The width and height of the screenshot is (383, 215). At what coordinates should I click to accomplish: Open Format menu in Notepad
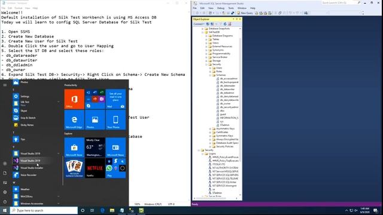19,8
